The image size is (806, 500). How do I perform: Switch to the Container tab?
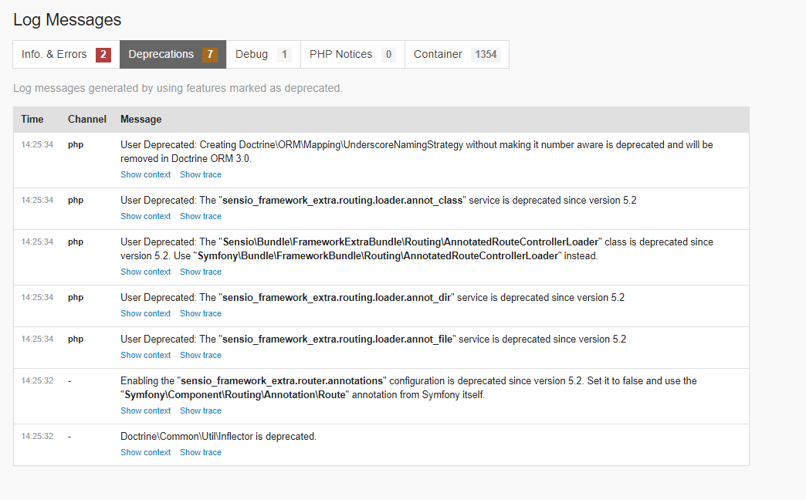457,55
